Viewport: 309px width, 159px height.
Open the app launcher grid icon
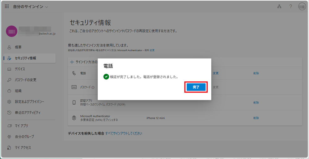pyautogui.click(x=7, y=6)
